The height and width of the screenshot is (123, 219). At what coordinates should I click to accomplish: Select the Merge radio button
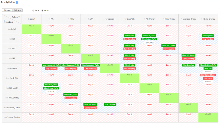point(33,10)
